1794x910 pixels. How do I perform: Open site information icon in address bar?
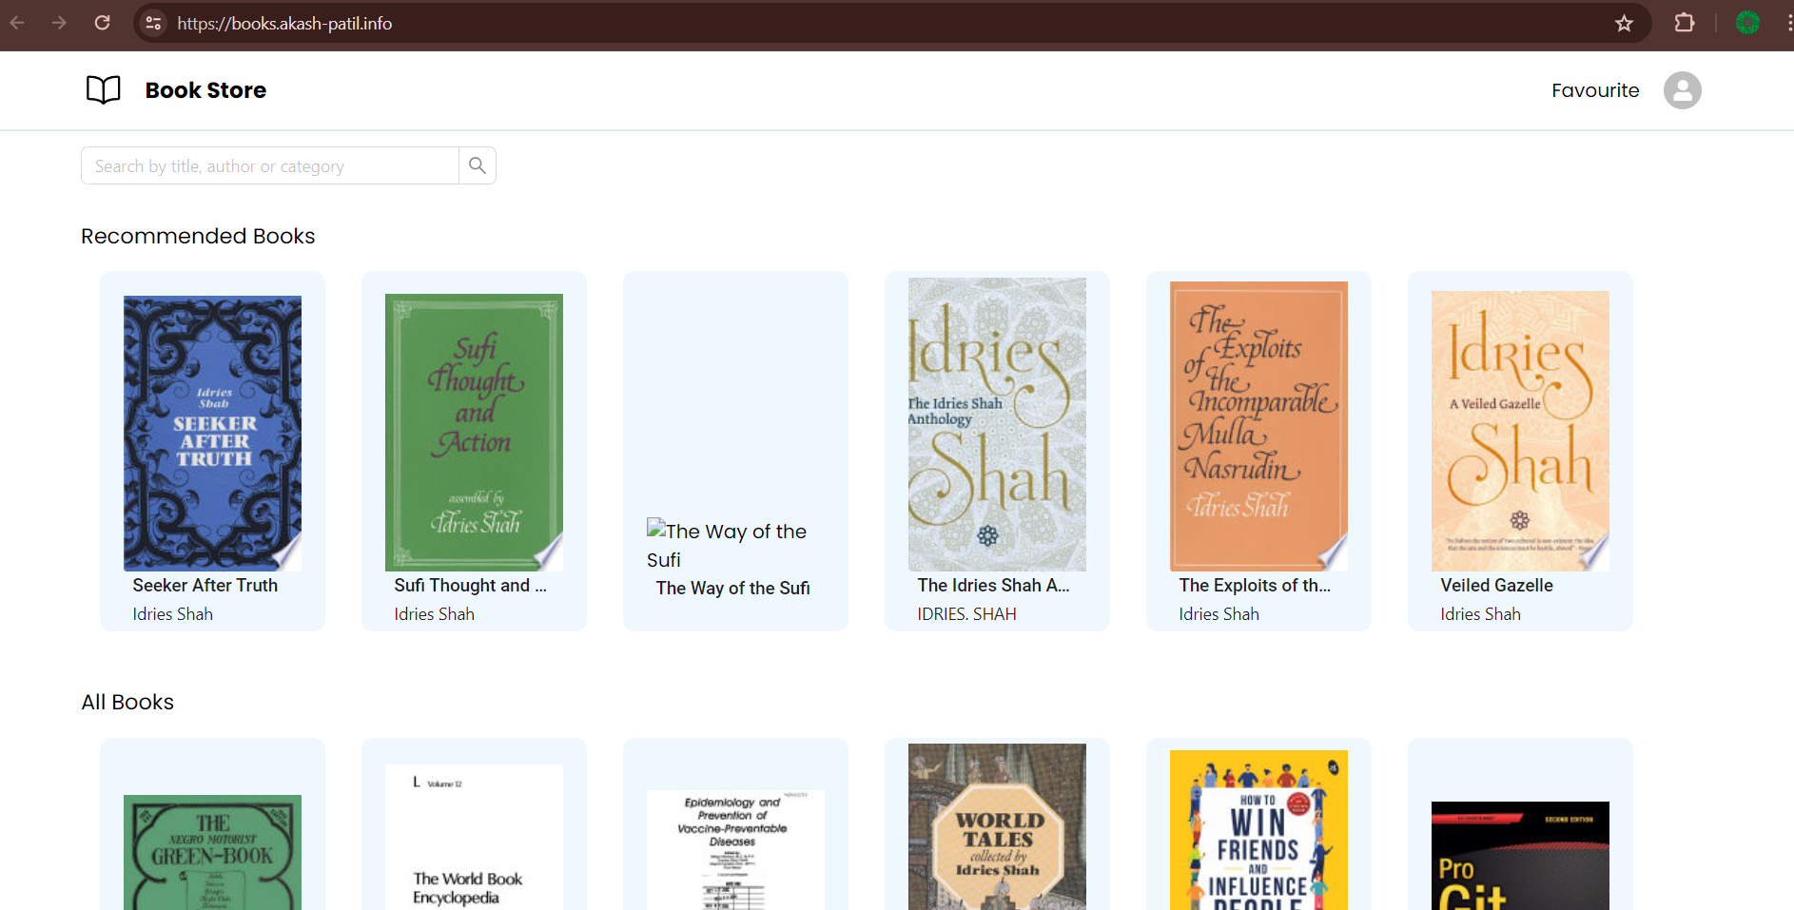coord(153,23)
